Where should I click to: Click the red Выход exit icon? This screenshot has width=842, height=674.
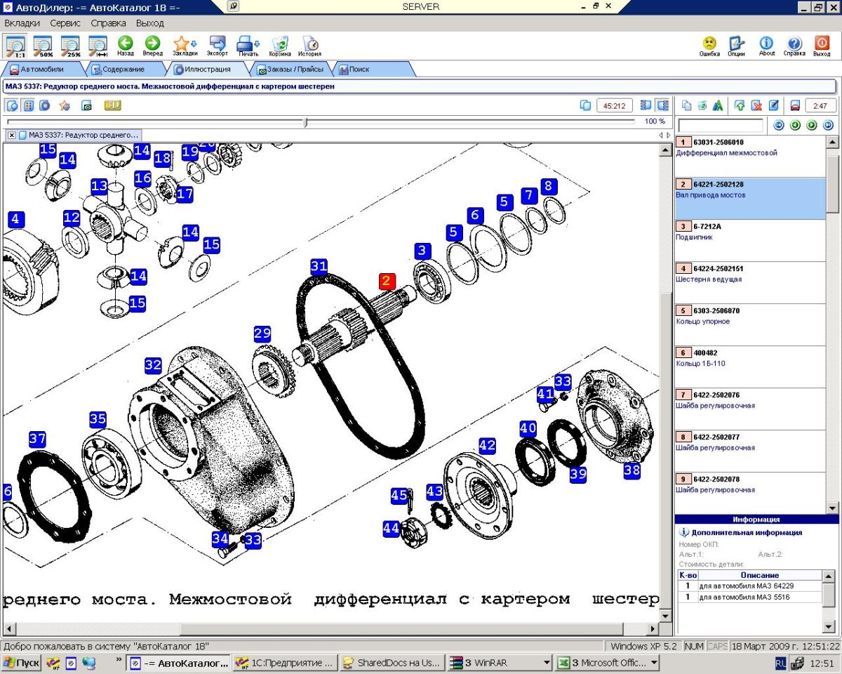pos(822,46)
